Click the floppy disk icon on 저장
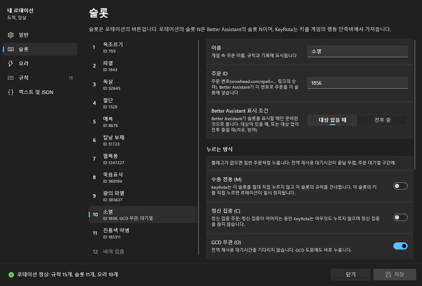Screen dimensions: 422x286 coord(388,275)
